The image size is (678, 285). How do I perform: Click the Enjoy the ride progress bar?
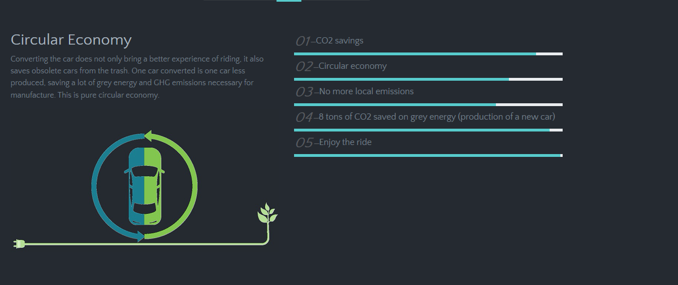pyautogui.click(x=428, y=155)
